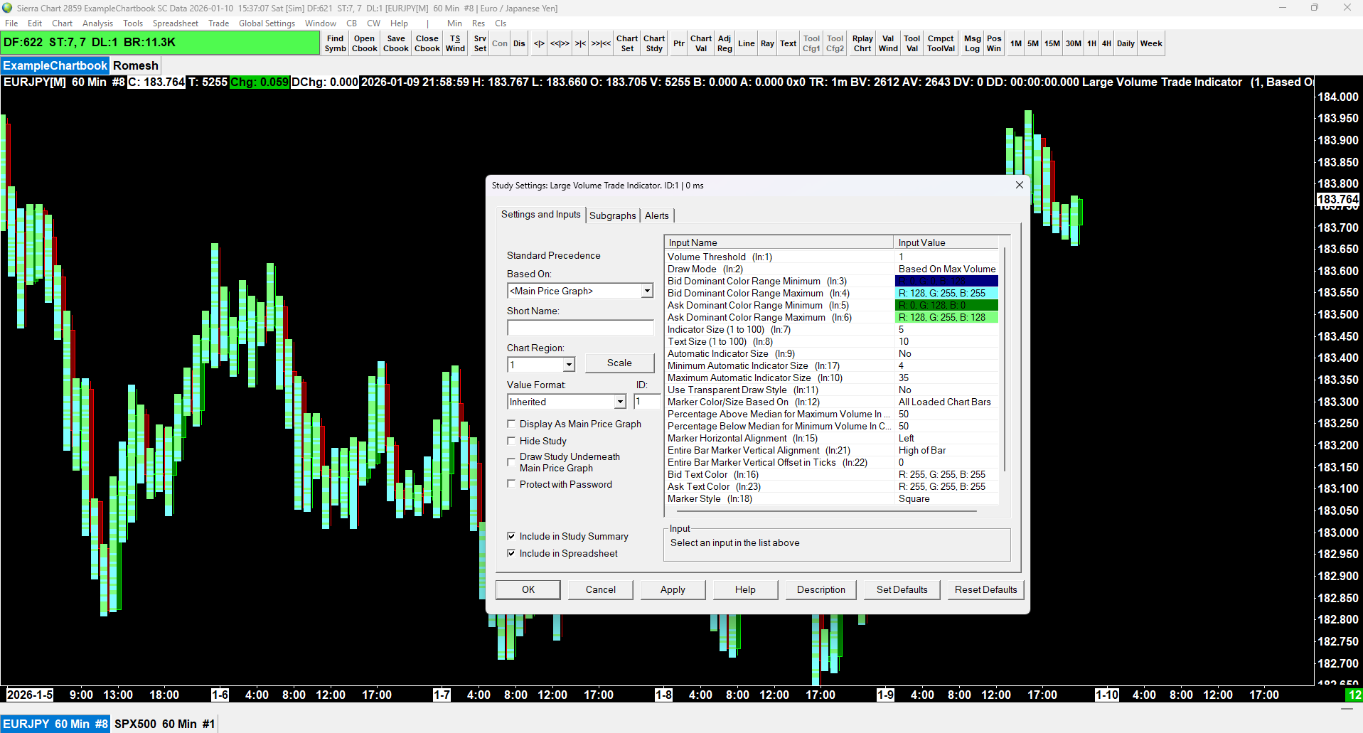
Task: Open the Global Settings menu
Action: (267, 23)
